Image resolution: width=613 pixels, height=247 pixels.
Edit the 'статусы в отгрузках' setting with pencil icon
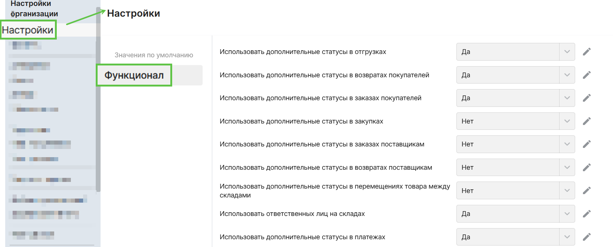(587, 52)
